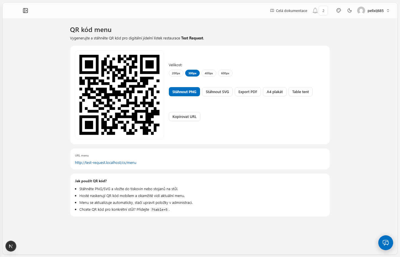Image resolution: width=400 pixels, height=257 pixels.
Task: Create a Table tent
Action: (x=301, y=92)
